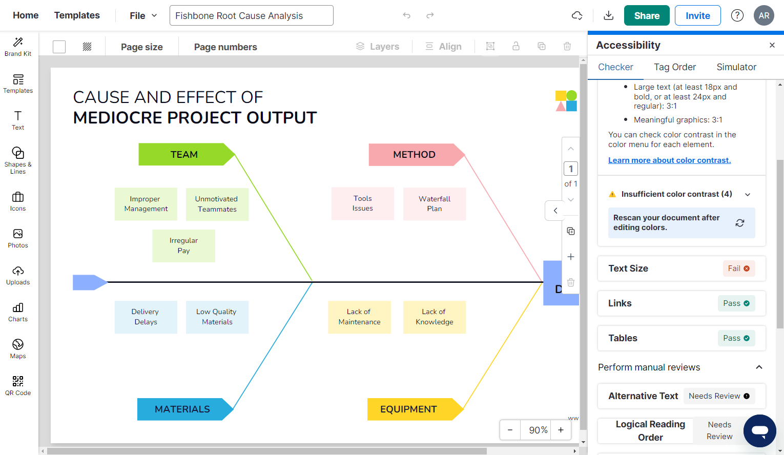Image resolution: width=784 pixels, height=455 pixels.
Task: Add a new page with the plus icon
Action: click(570, 257)
